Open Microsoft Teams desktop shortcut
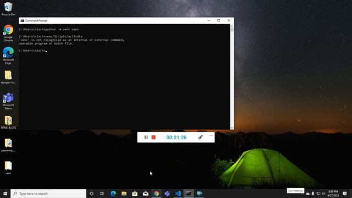Image resolution: width=352 pixels, height=198 pixels. 8,101
